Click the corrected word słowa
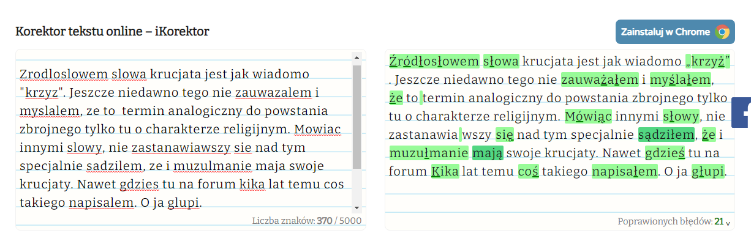Screen dimensions: 751x233 point(501,61)
